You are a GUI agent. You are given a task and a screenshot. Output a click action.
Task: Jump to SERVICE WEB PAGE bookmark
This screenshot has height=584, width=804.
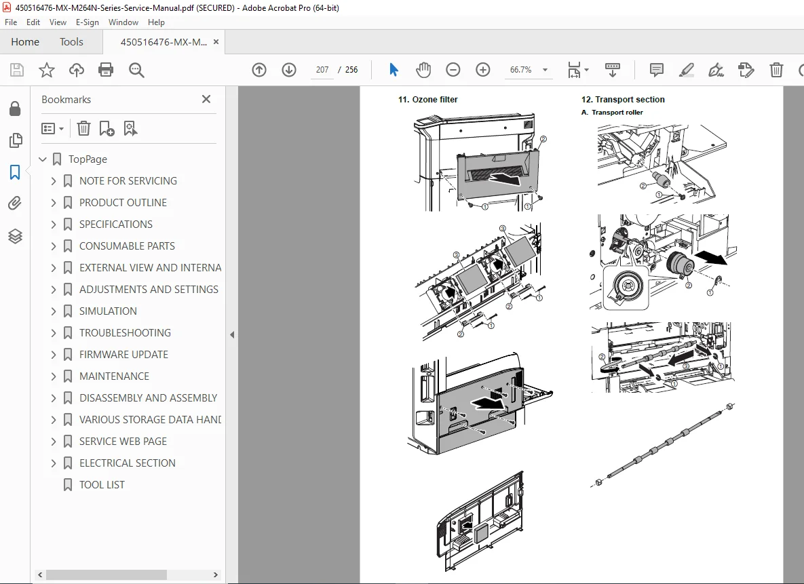[123, 442]
